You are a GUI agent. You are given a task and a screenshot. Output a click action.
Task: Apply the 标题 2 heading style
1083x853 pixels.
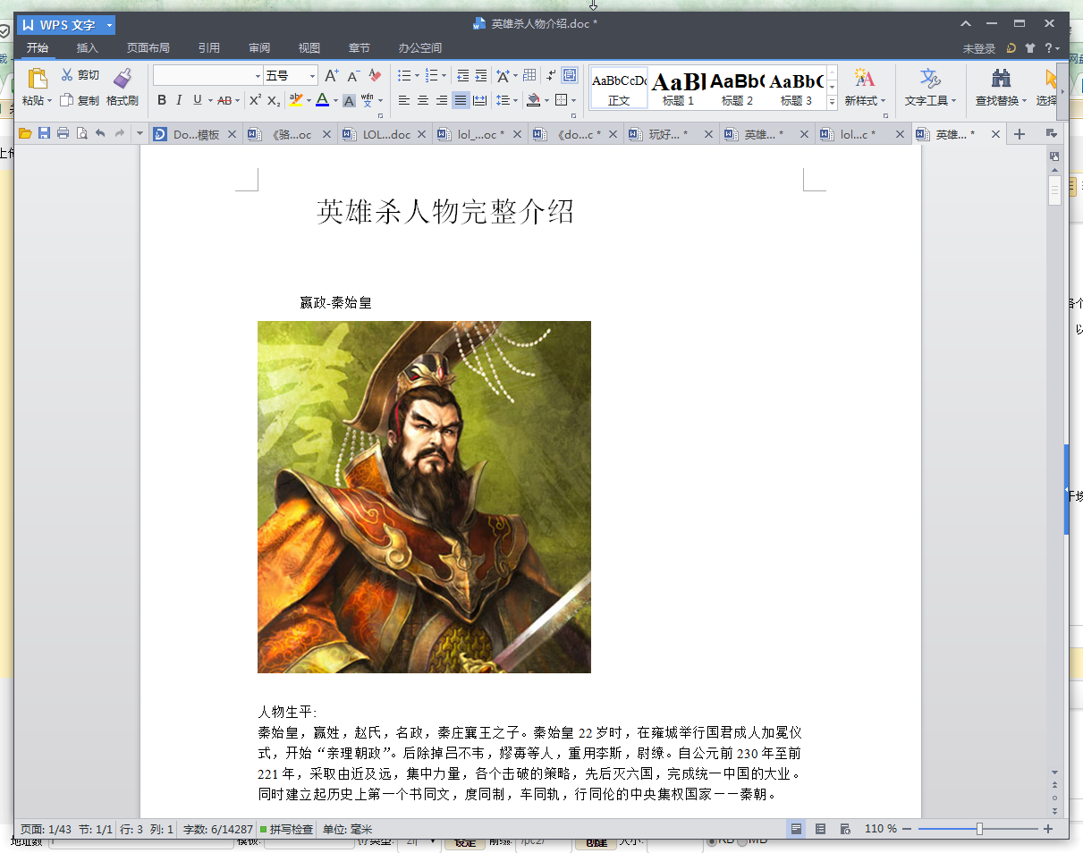737,88
